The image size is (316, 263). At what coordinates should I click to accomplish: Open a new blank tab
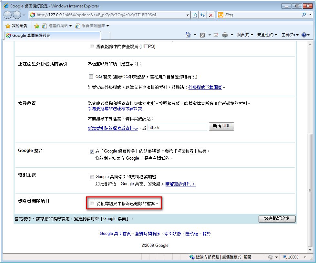(106, 36)
